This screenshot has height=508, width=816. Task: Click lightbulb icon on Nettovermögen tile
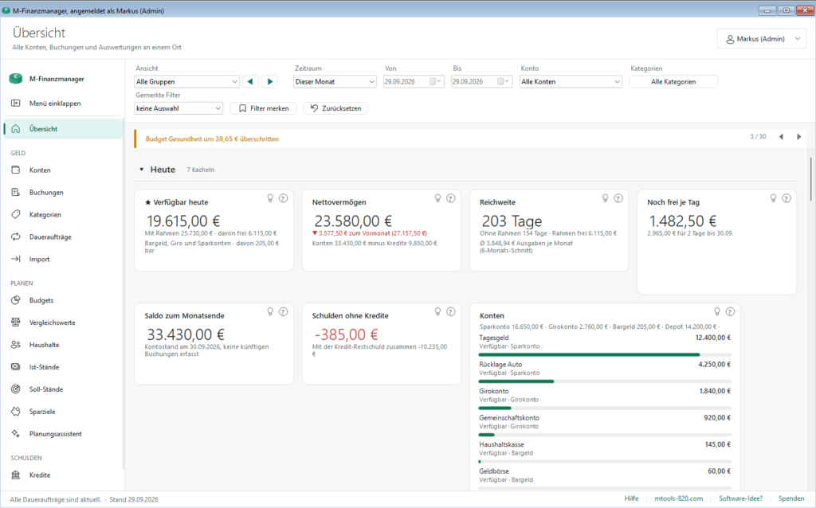437,198
